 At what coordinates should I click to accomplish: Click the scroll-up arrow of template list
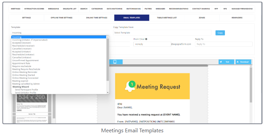coord(108,37)
